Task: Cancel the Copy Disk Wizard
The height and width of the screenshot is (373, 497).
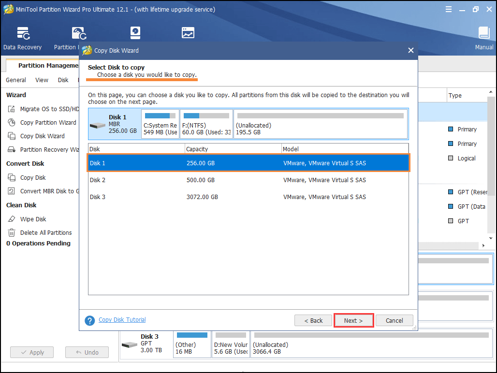Action: [x=395, y=320]
